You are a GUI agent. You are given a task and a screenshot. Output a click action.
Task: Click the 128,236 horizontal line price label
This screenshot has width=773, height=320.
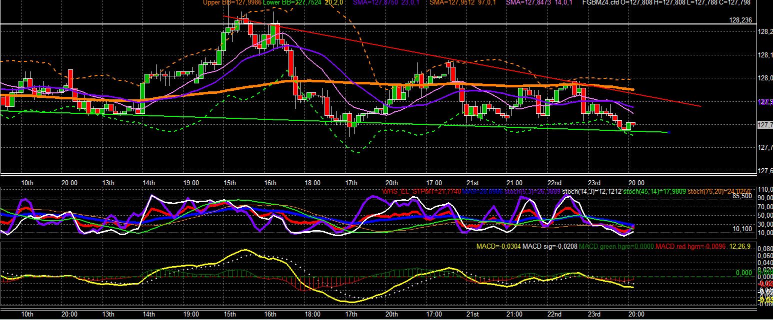coord(741,20)
